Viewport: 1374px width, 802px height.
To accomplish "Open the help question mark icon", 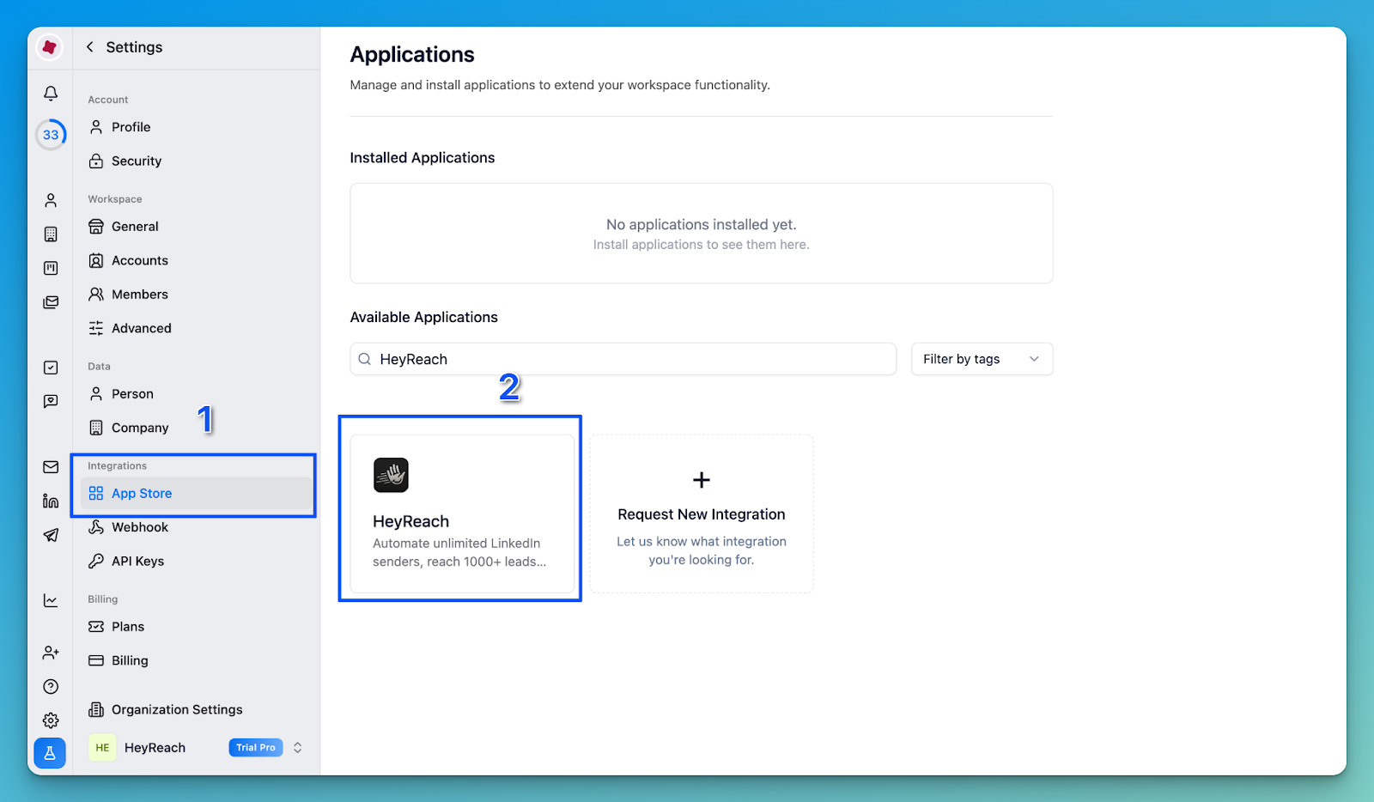I will [x=51, y=686].
